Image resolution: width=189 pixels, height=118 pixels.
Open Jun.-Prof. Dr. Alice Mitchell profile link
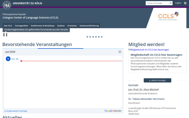point(143,89)
